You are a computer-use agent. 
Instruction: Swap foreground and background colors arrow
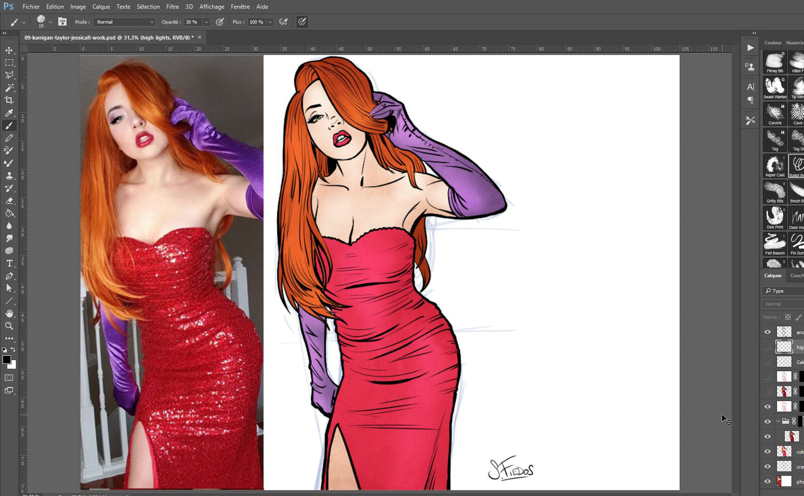tap(13, 350)
